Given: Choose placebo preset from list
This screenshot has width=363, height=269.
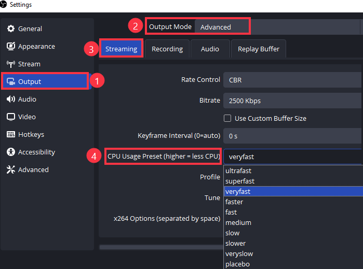Looking at the screenshot, I should (x=293, y=264).
